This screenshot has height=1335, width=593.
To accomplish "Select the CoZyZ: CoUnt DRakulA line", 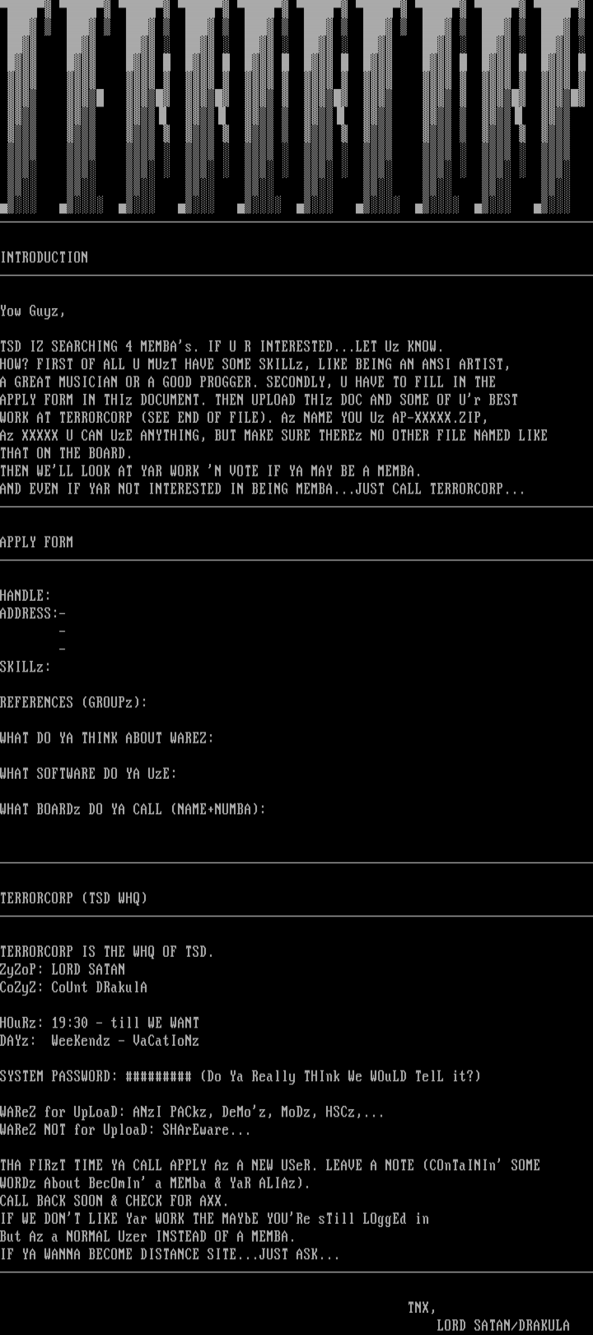I will click(x=74, y=987).
